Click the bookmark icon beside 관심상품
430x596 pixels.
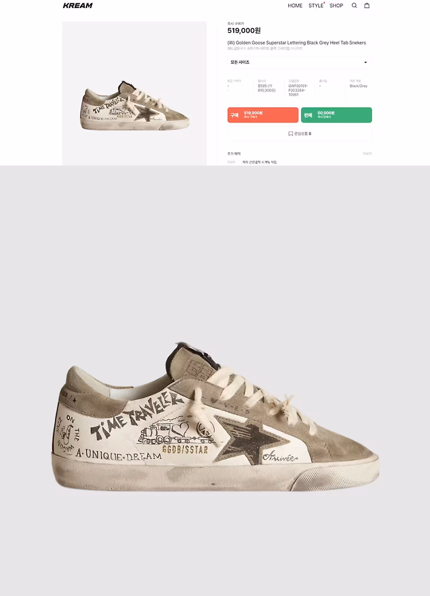pyautogui.click(x=290, y=134)
